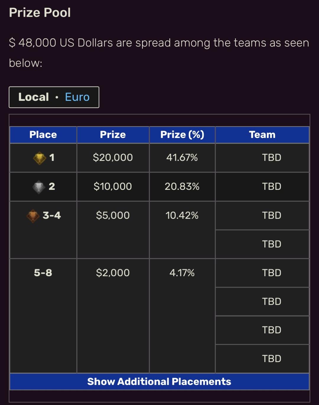Click the 41.67% percentage cell
Viewport: 319px width, 405px height.
point(182,158)
